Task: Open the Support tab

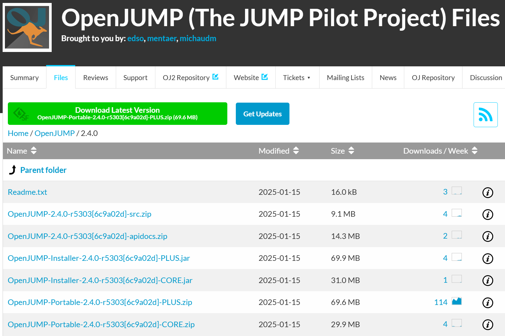Action: pyautogui.click(x=135, y=78)
